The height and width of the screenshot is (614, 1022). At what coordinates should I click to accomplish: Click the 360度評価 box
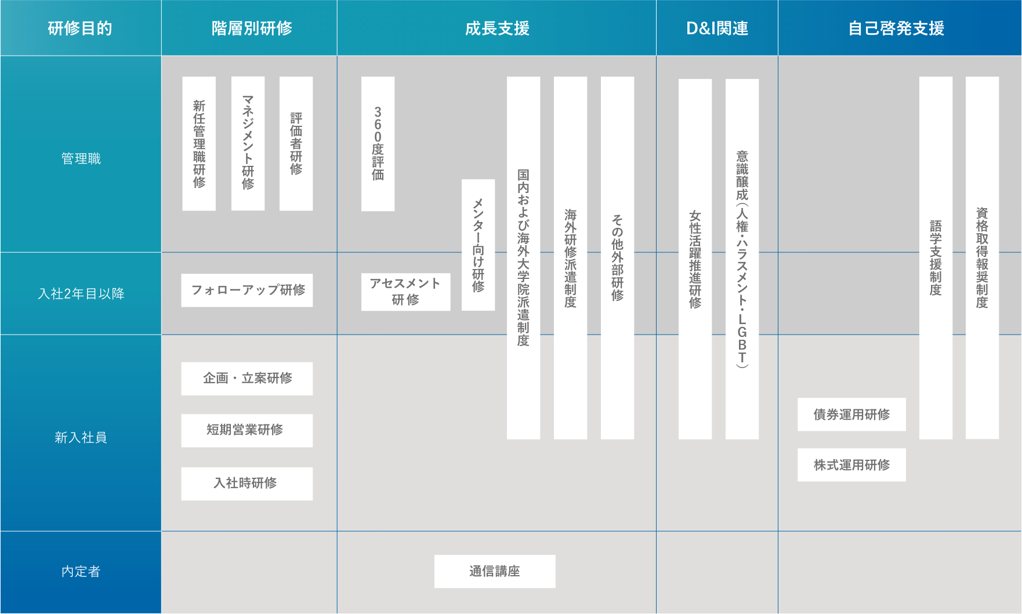tap(378, 143)
